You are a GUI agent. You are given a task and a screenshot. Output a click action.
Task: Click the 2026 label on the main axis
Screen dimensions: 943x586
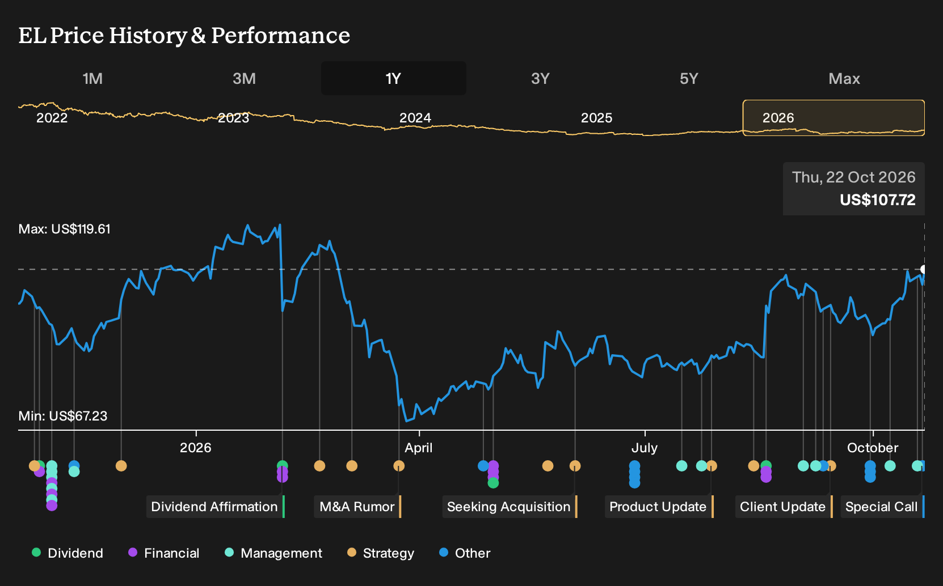pyautogui.click(x=196, y=448)
